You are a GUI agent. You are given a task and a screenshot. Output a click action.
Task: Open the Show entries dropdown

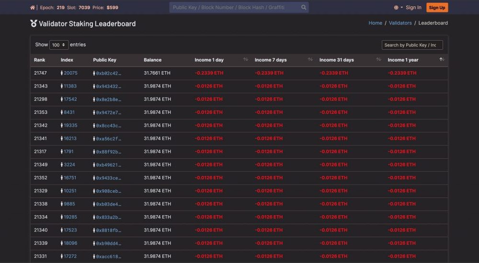tap(59, 45)
